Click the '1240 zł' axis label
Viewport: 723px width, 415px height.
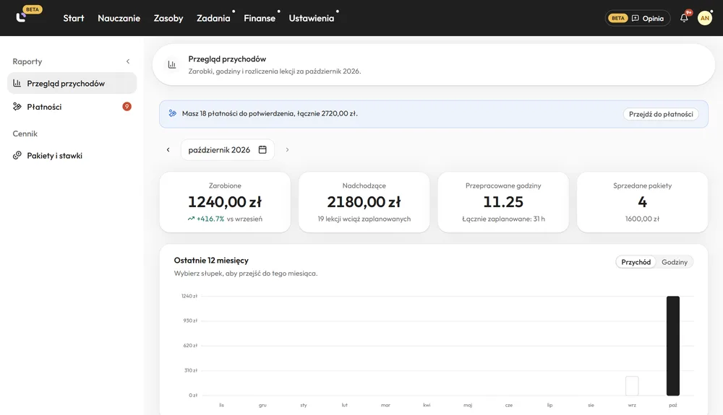pyautogui.click(x=189, y=296)
